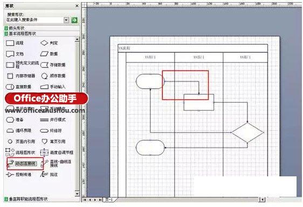Image resolution: width=303 pixels, height=207 pixels.
Task: Pick the 数据 parallelogram shape
Action: tap(49, 54)
